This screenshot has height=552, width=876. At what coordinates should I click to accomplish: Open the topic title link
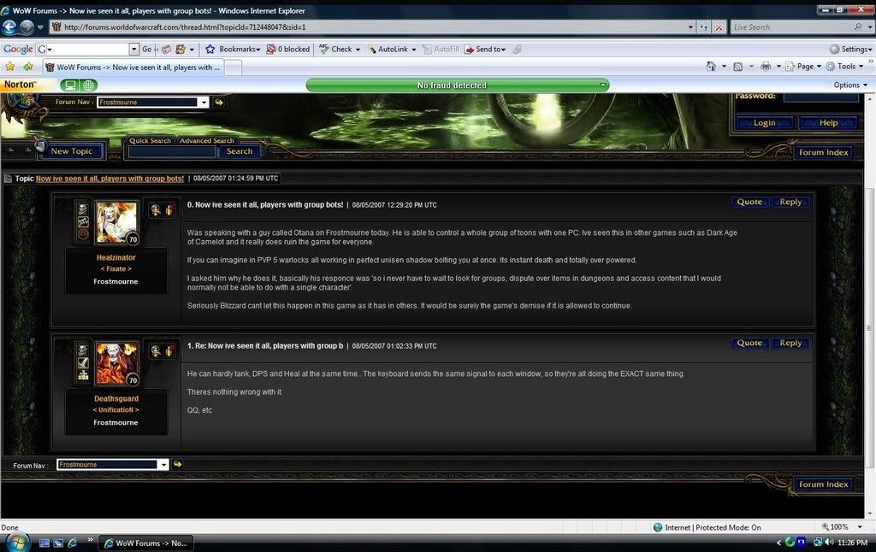(109, 179)
